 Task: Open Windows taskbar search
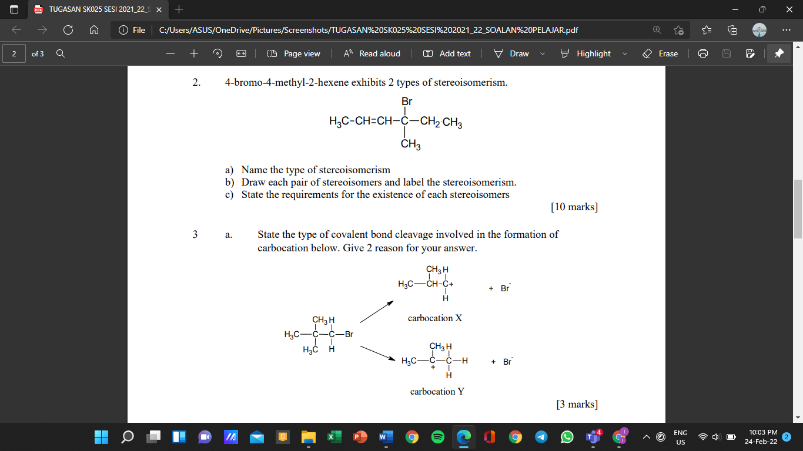tap(127, 437)
